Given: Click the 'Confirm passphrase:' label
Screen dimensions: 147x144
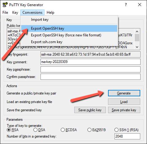Looking at the screenshot, I should 21,77.
